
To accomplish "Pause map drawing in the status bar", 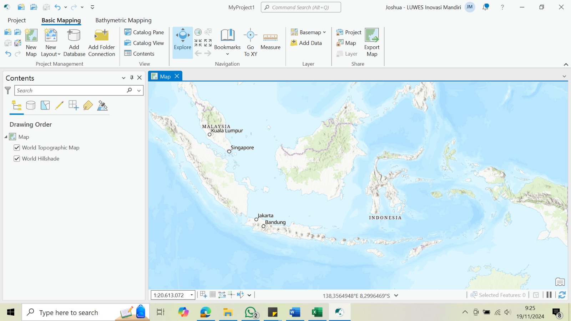I will pos(549,295).
